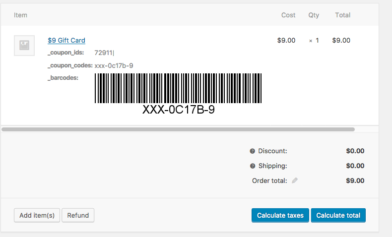The image size is (392, 237).
Task: Click the Discount help question-mark icon
Action: pos(253,151)
